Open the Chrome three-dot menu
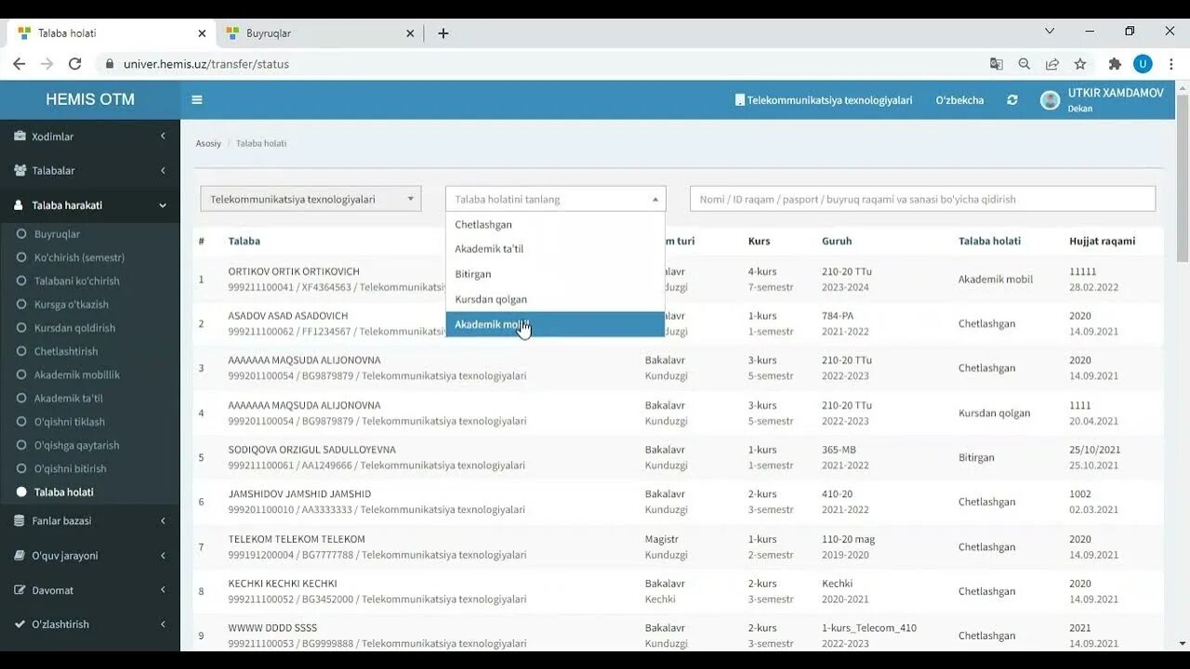Image resolution: width=1190 pixels, height=669 pixels. (x=1170, y=64)
